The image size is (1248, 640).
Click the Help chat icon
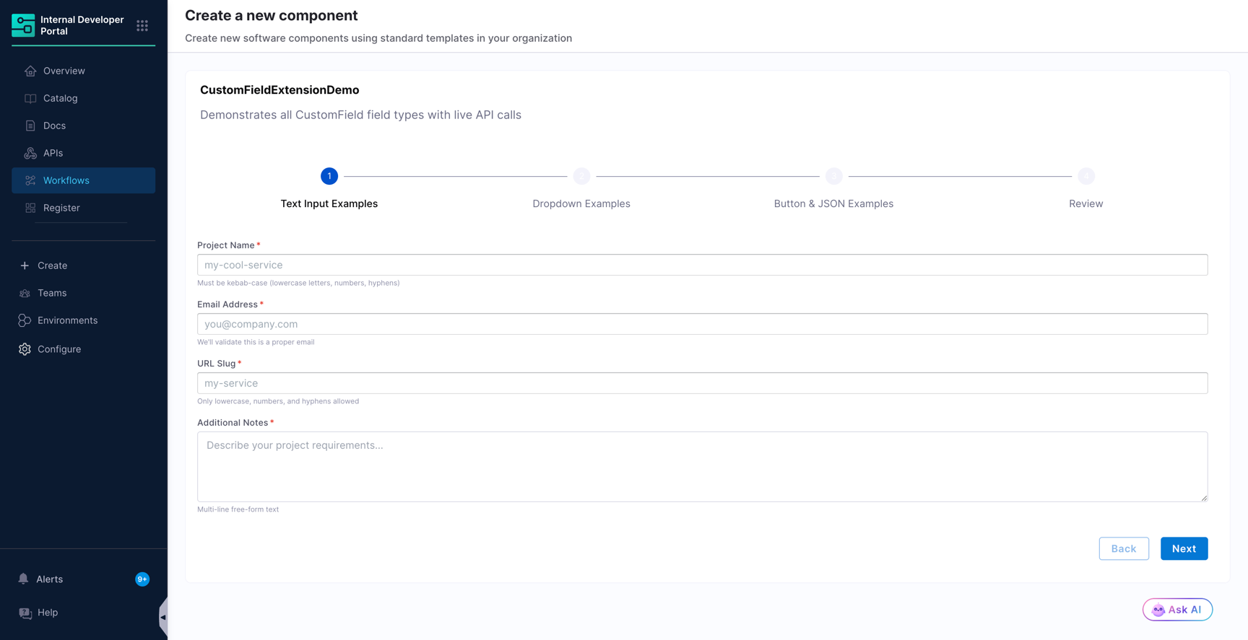25,613
